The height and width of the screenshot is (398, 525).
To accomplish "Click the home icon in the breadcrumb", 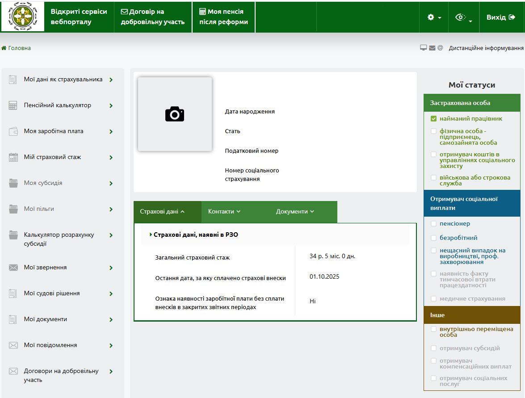I will (4, 48).
